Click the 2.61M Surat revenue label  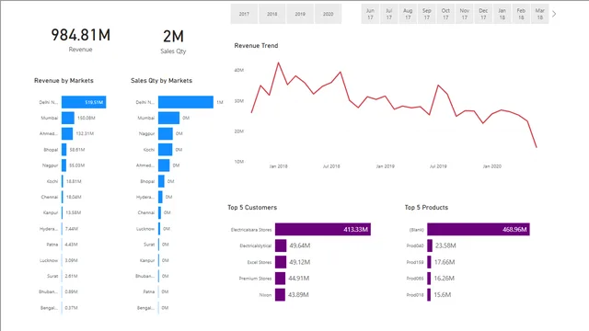pyautogui.click(x=71, y=276)
